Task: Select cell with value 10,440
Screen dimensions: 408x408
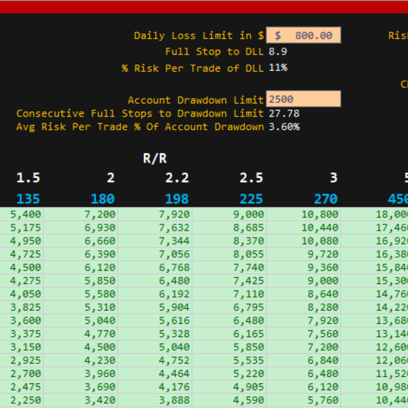Action: pyautogui.click(x=304, y=227)
